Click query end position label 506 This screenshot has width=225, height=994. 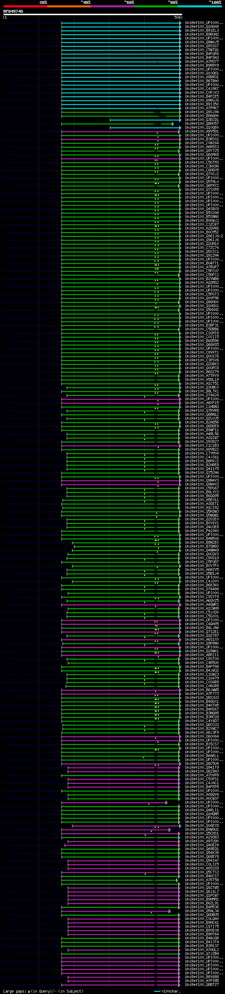(177, 17)
